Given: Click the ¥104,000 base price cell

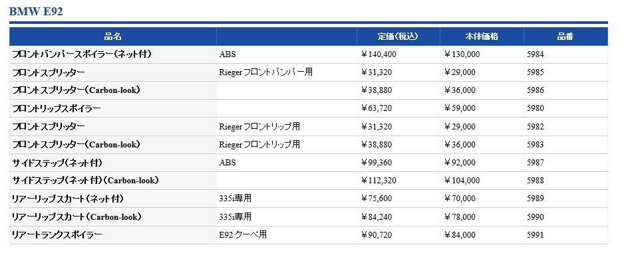Looking at the screenshot, I should [x=462, y=181].
